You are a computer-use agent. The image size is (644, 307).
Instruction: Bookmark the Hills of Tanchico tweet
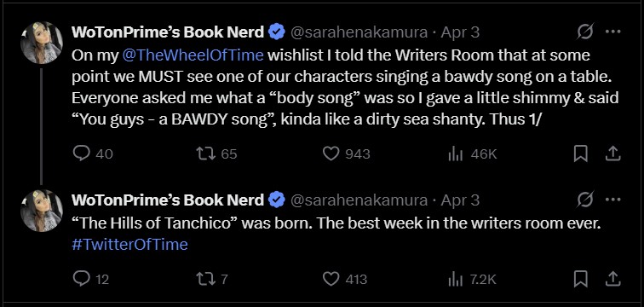[581, 280]
